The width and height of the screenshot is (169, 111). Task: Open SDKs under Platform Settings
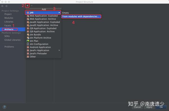(x=7, y=36)
